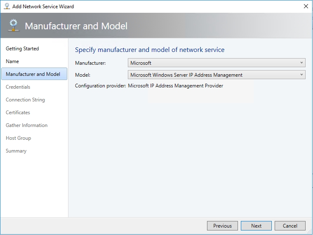Open the Credentials step
This screenshot has width=313, height=235.
[18, 87]
